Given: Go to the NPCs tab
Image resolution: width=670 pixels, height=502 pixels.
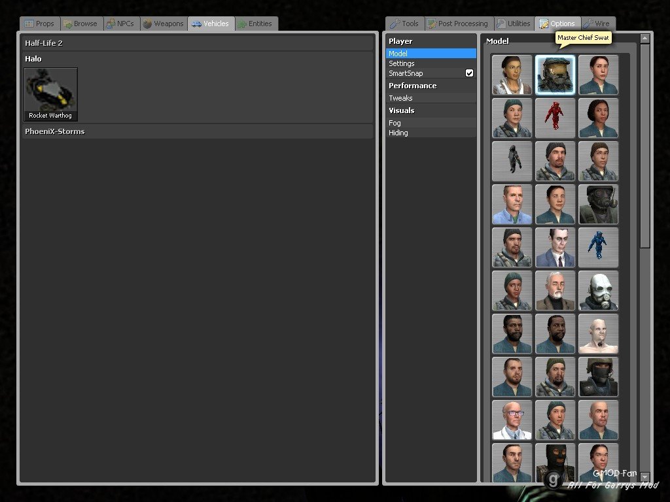Looking at the screenshot, I should click(121, 24).
